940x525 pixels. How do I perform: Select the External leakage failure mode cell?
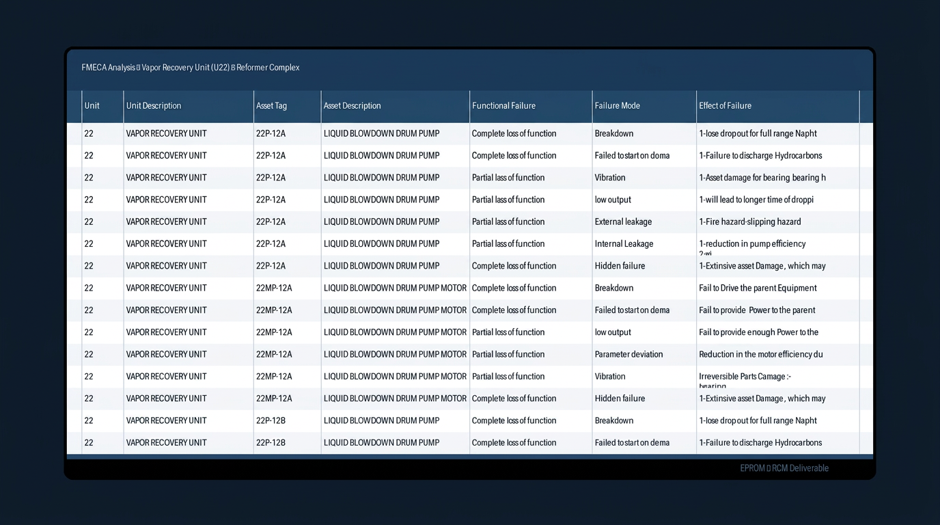[623, 221]
